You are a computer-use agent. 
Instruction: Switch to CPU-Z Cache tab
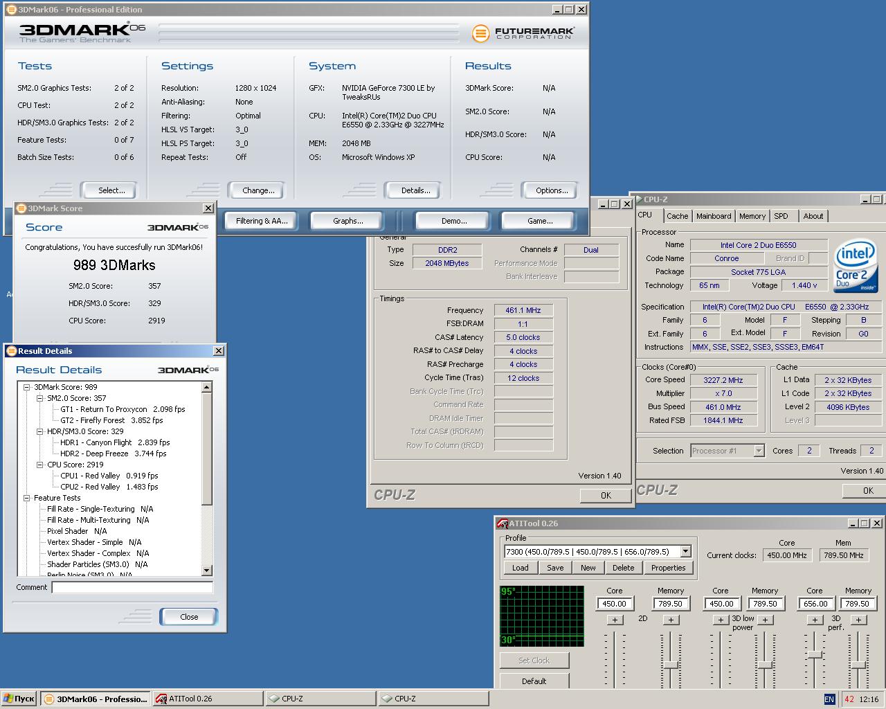(677, 216)
